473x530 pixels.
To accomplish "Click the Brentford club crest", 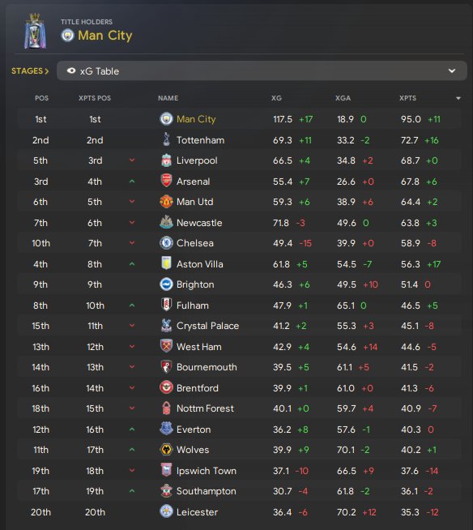I will point(166,387).
